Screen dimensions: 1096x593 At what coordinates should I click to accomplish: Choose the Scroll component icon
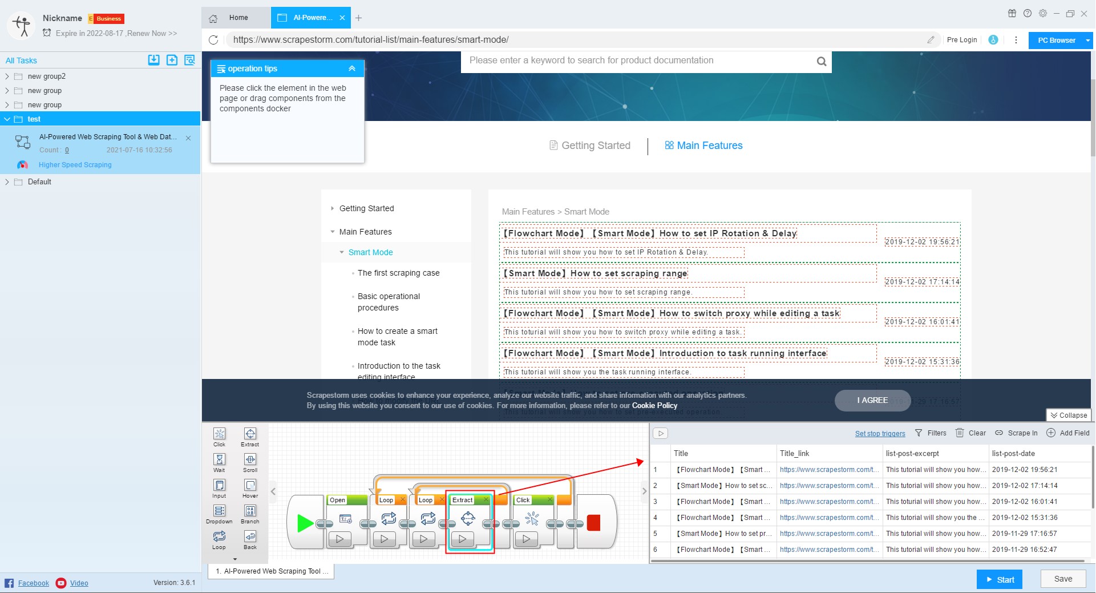click(250, 459)
